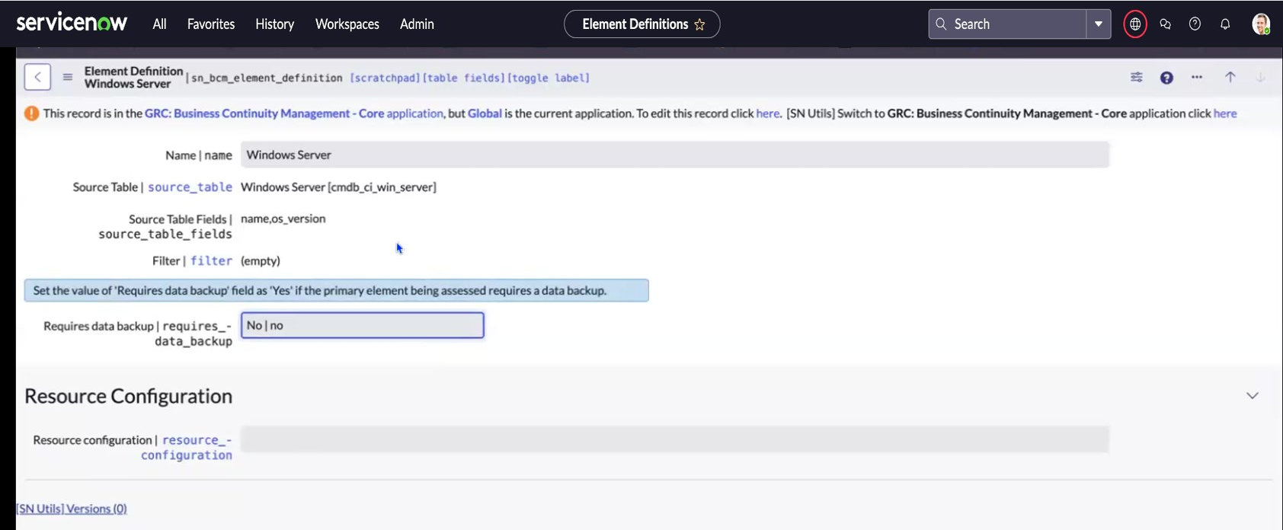Image resolution: width=1283 pixels, height=530 pixels.
Task: Click the search magnifier icon
Action: (x=941, y=24)
